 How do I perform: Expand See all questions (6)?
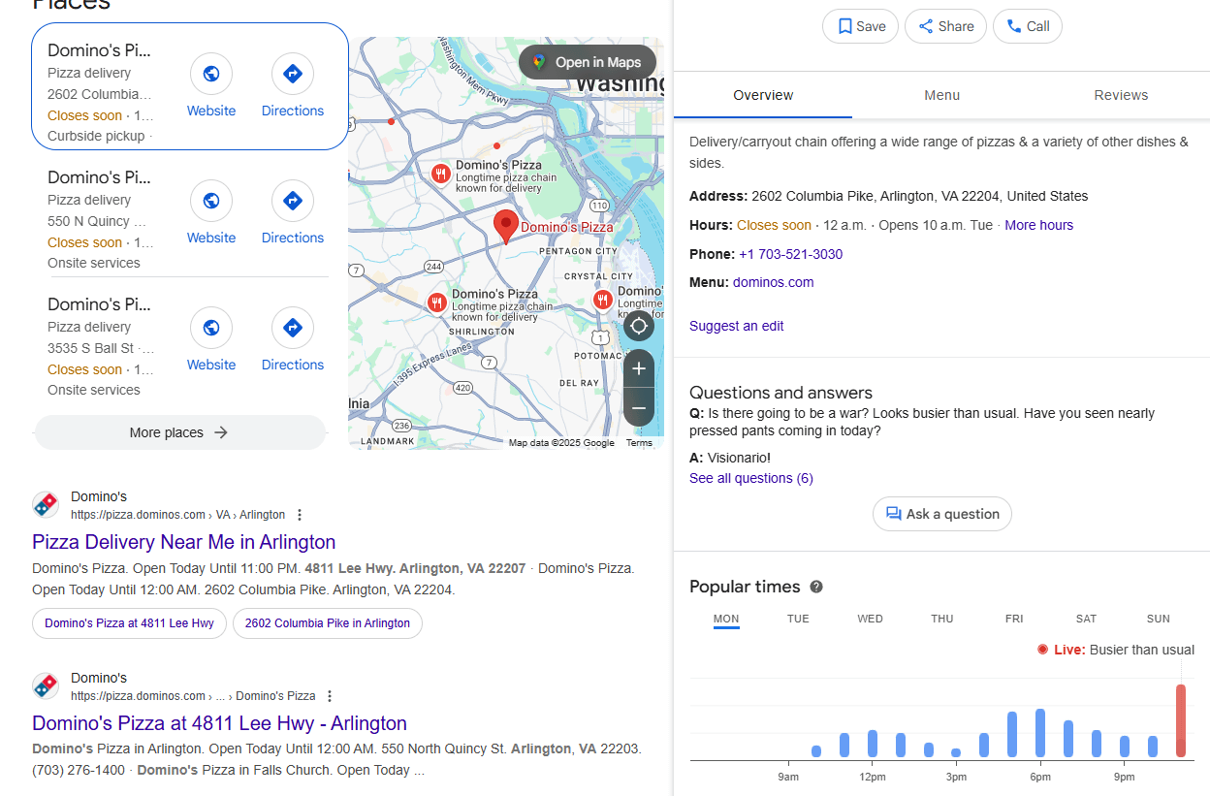coord(751,478)
